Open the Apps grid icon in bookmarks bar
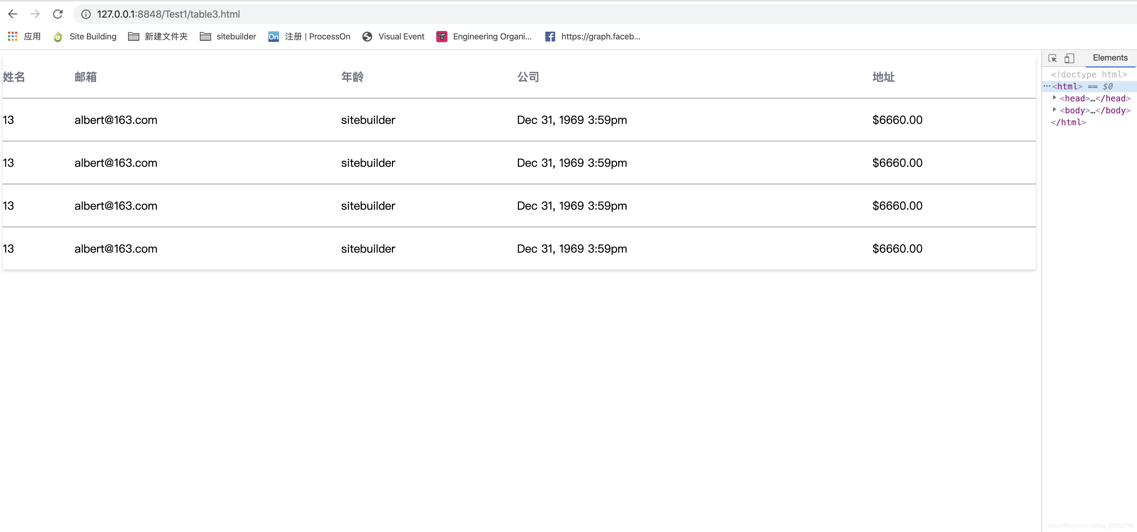The height and width of the screenshot is (532, 1137). 13,37
